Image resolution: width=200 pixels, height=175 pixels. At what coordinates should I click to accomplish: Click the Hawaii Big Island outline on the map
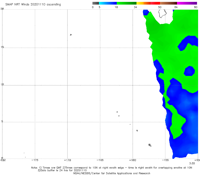coord(162,13)
